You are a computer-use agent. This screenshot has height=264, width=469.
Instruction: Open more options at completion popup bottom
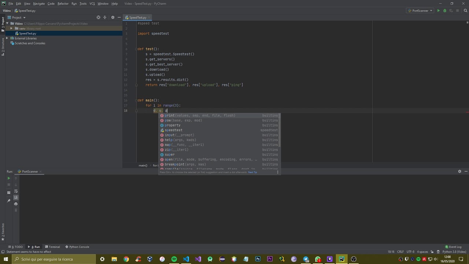pos(277,172)
